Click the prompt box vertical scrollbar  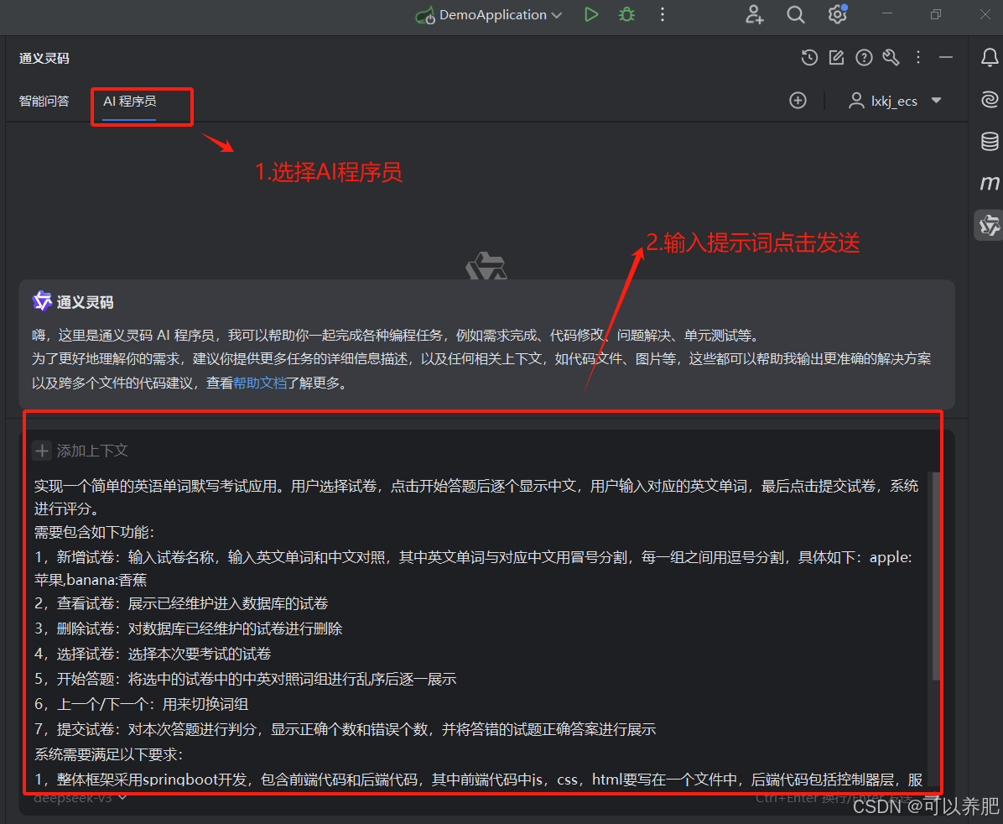937,576
